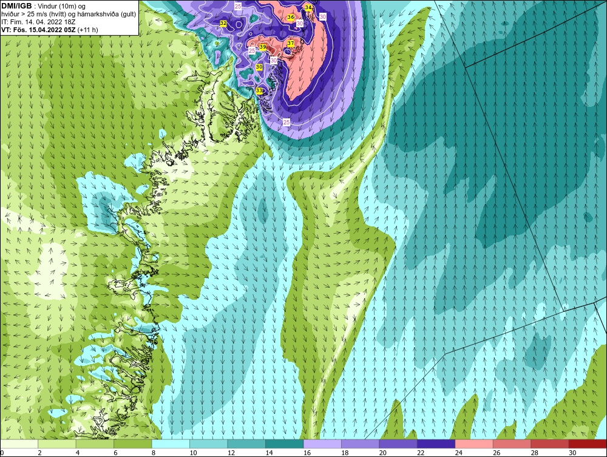Select the 0–2 m/s palest legend swatch
This screenshot has width=607, height=457.
pyautogui.click(x=19, y=444)
